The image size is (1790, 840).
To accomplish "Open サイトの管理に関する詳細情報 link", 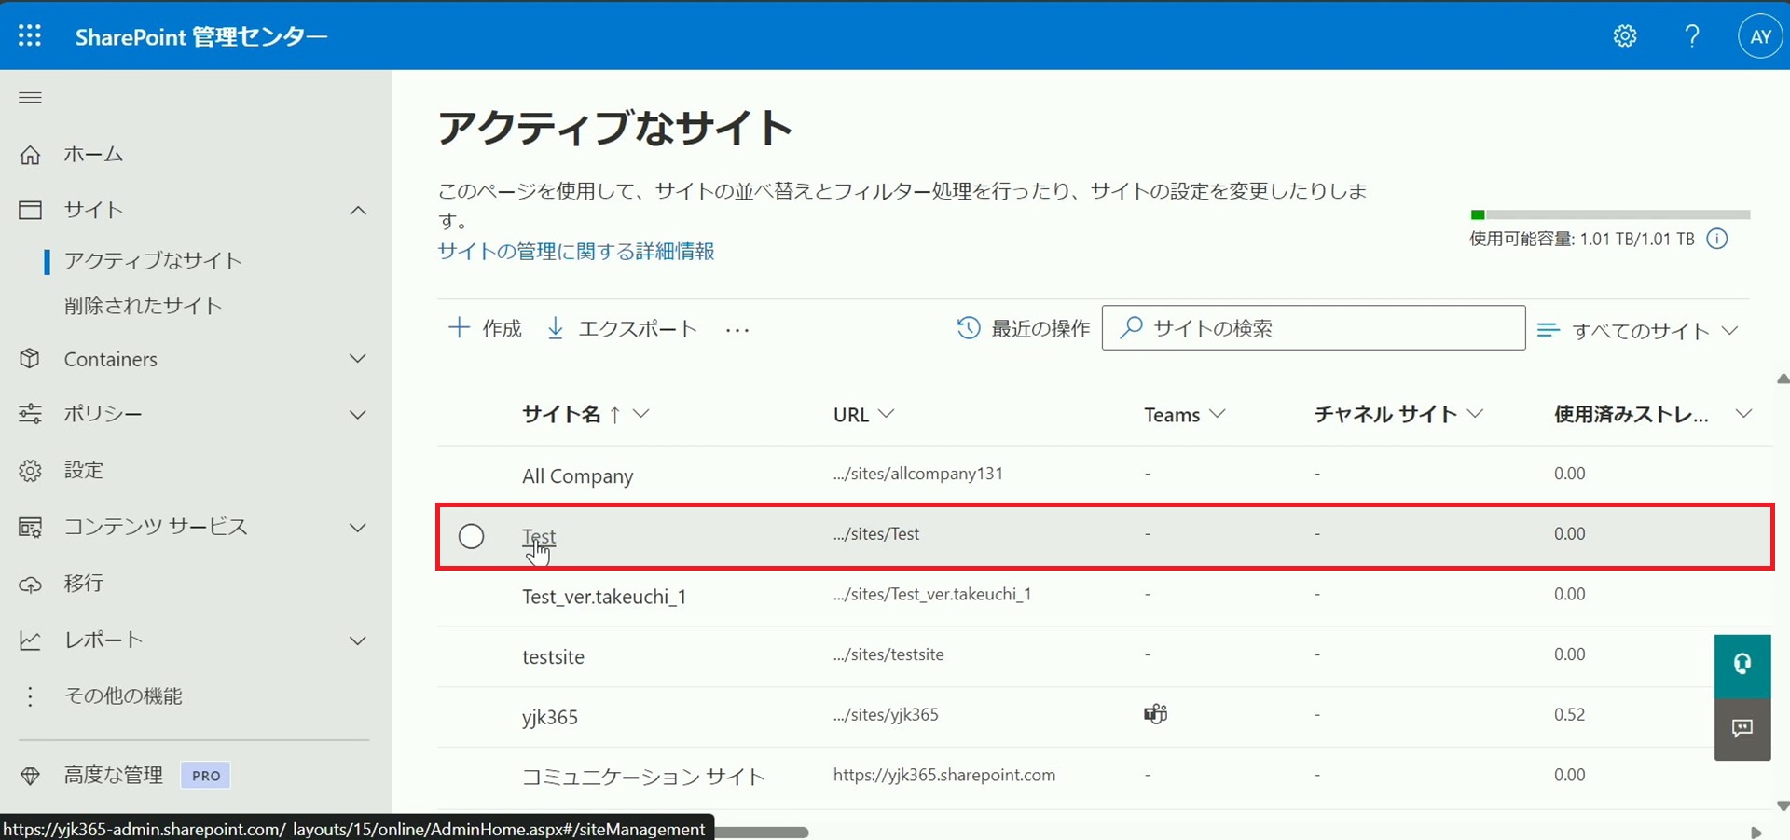I will click(x=576, y=252).
